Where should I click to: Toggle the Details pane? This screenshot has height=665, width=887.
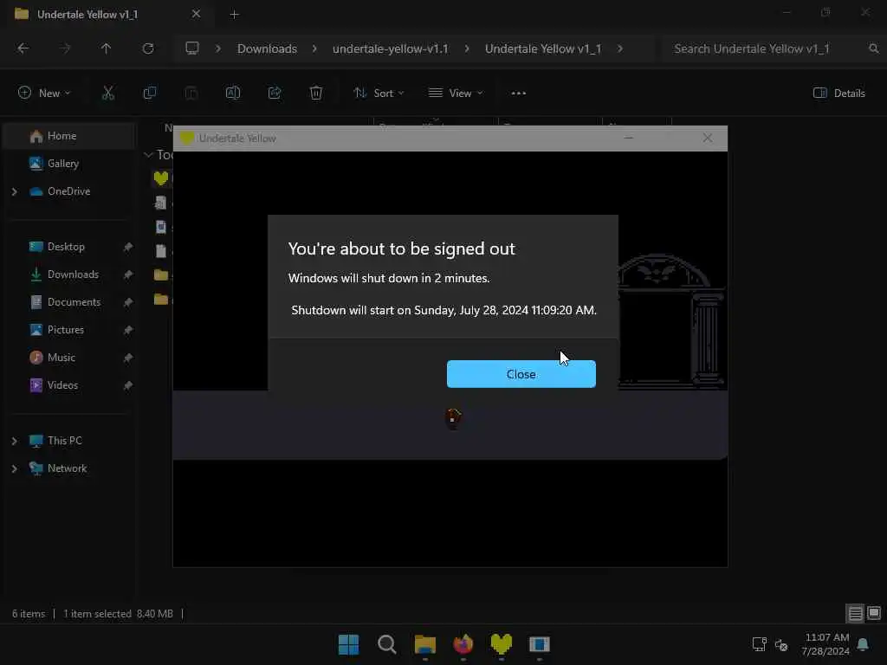coord(838,93)
